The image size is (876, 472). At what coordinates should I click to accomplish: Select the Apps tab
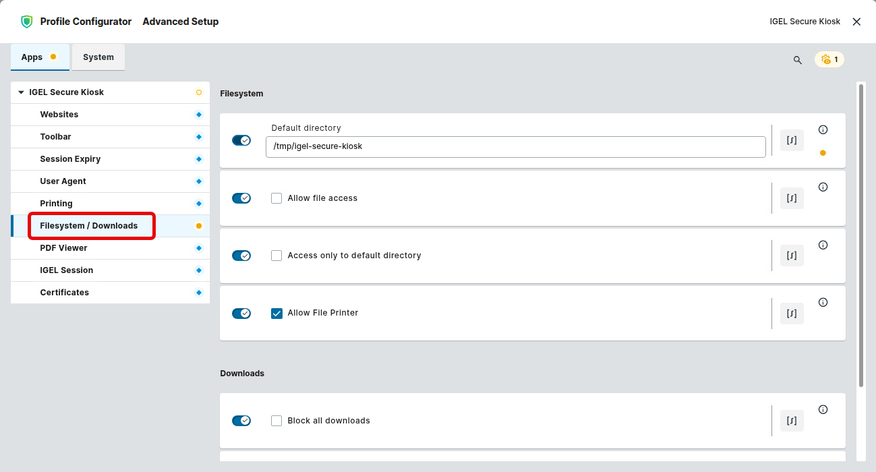(x=32, y=57)
